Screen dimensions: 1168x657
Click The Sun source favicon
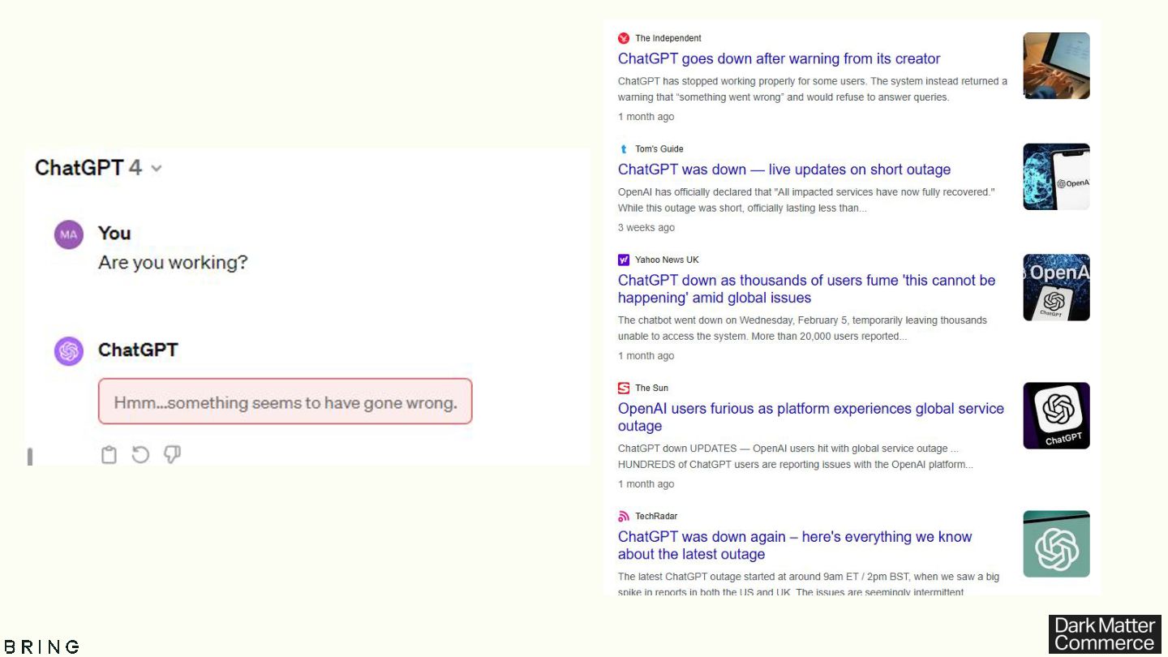[624, 389]
